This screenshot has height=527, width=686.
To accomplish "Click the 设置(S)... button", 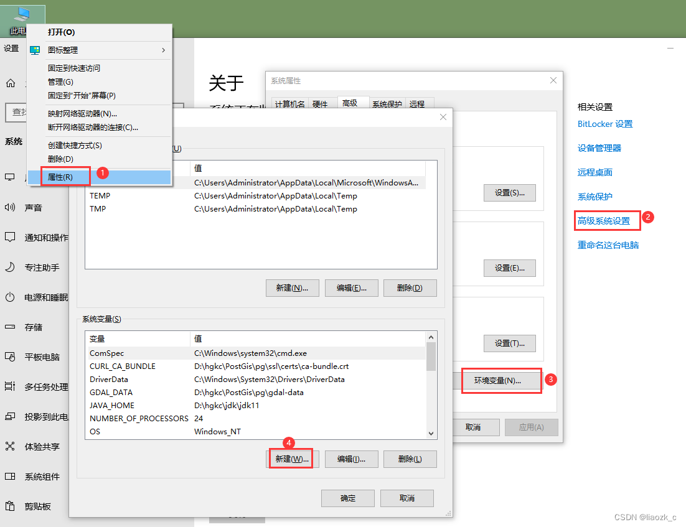I will pos(510,193).
